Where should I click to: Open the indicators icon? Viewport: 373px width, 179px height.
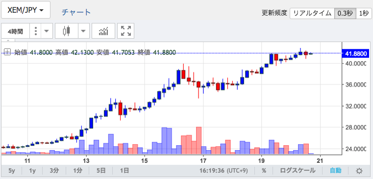(103, 31)
